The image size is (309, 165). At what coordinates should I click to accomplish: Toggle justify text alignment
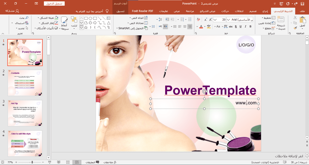(175, 27)
